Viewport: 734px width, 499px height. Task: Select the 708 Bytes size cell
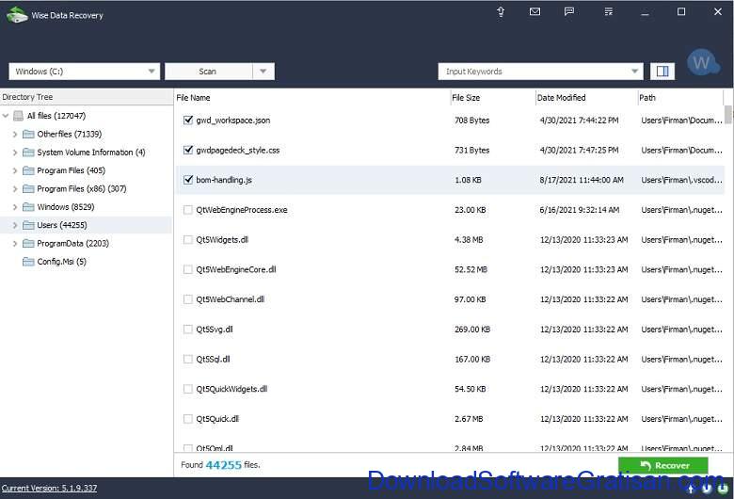471,120
